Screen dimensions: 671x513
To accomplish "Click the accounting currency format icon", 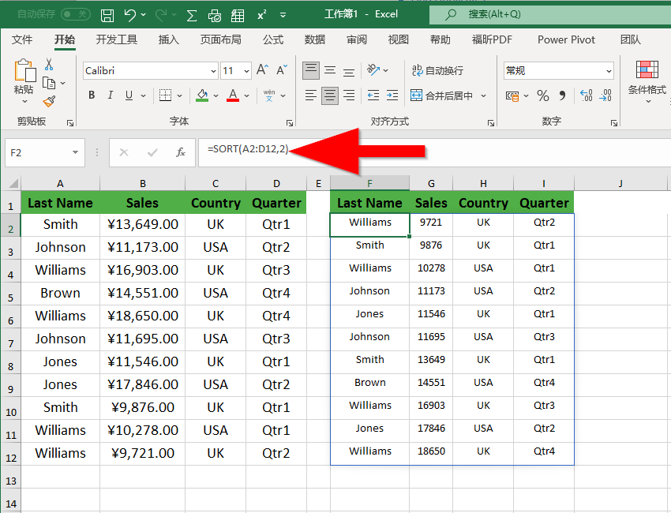I will click(x=512, y=95).
